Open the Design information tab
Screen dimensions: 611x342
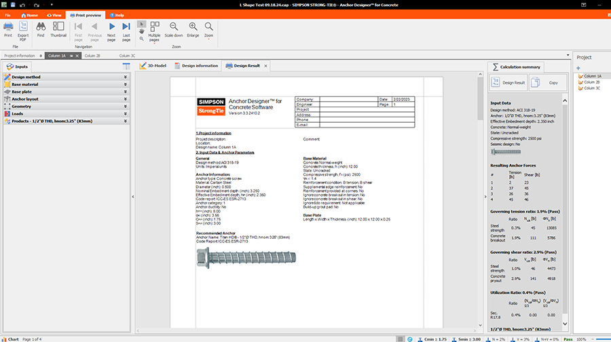click(196, 66)
